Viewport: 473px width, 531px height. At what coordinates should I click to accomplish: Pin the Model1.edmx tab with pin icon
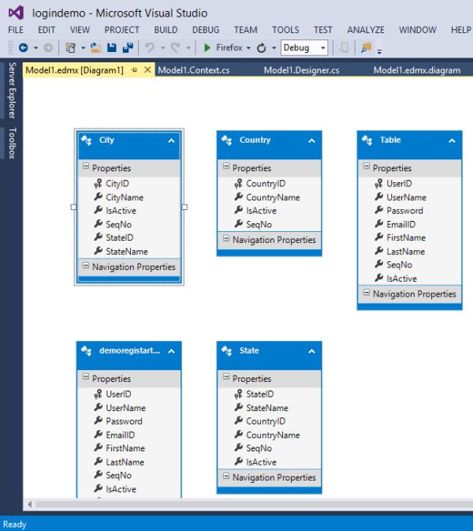click(x=134, y=70)
